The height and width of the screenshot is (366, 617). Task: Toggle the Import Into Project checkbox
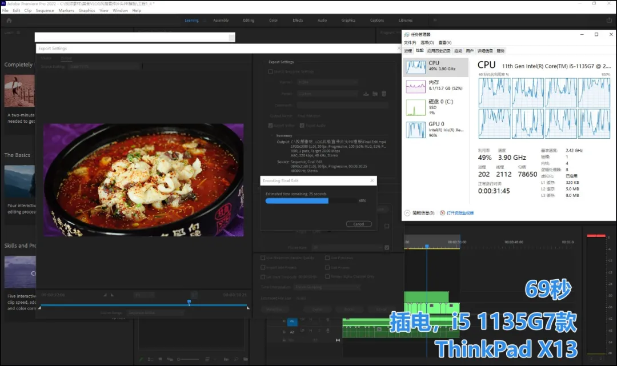263,267
